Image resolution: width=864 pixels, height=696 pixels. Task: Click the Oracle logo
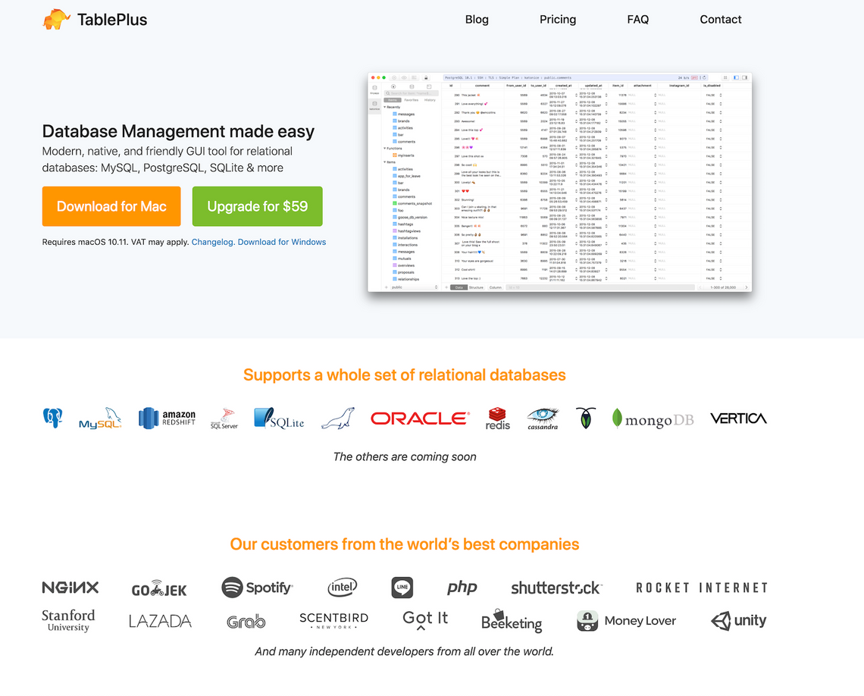point(418,417)
